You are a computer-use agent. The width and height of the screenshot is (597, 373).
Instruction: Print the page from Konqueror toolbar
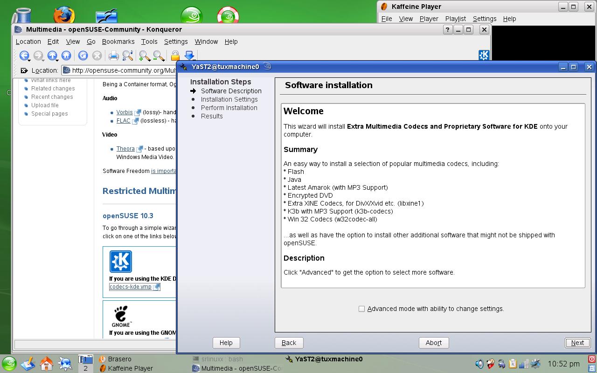(x=113, y=55)
